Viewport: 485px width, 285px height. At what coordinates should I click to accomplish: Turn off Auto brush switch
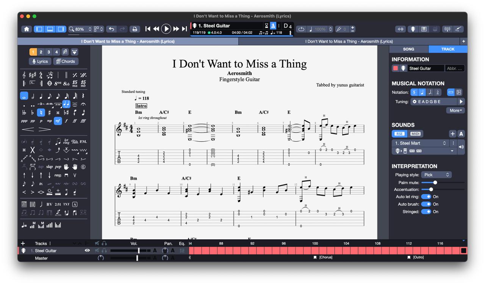pyautogui.click(x=426, y=204)
